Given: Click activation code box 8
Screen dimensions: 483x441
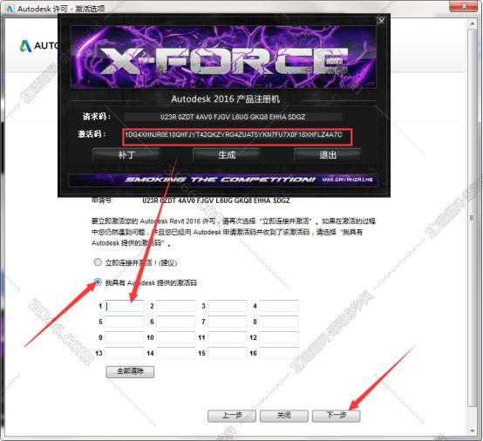Looking at the screenshot, I should click(279, 322).
